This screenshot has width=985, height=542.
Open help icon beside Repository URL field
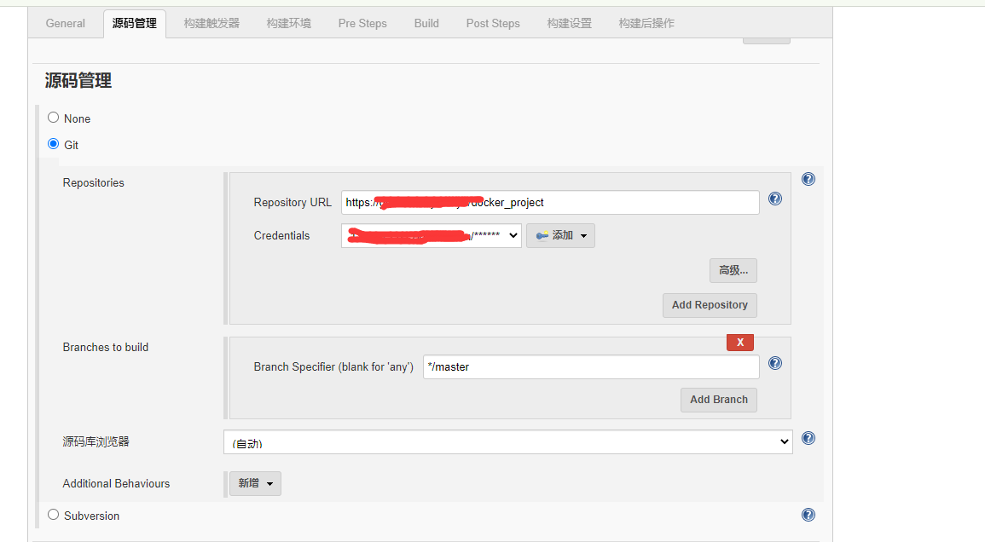click(775, 199)
